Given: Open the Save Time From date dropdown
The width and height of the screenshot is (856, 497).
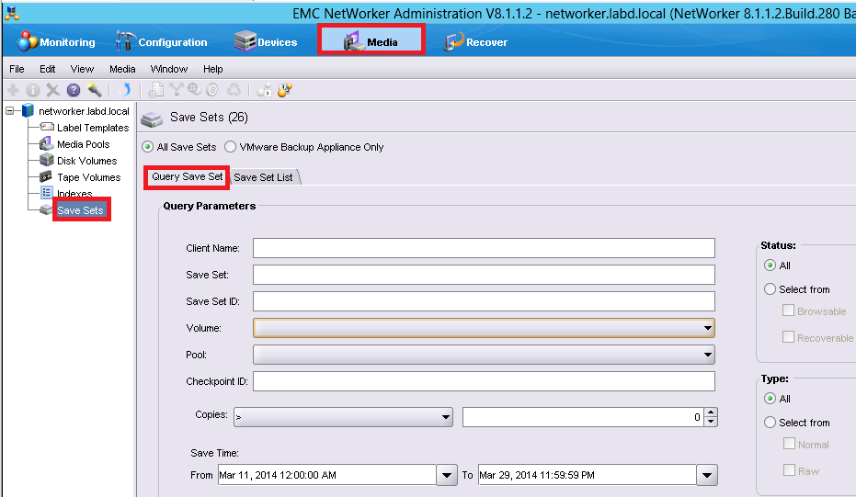Looking at the screenshot, I should [x=447, y=475].
